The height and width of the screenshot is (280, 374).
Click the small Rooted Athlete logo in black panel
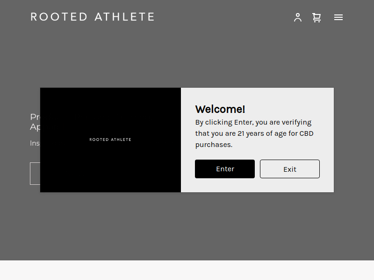110,140
